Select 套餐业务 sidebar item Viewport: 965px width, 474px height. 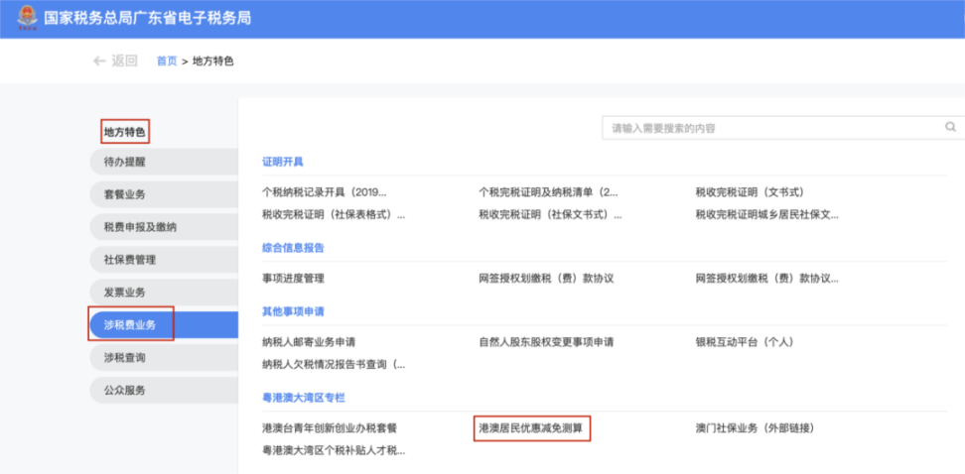125,194
